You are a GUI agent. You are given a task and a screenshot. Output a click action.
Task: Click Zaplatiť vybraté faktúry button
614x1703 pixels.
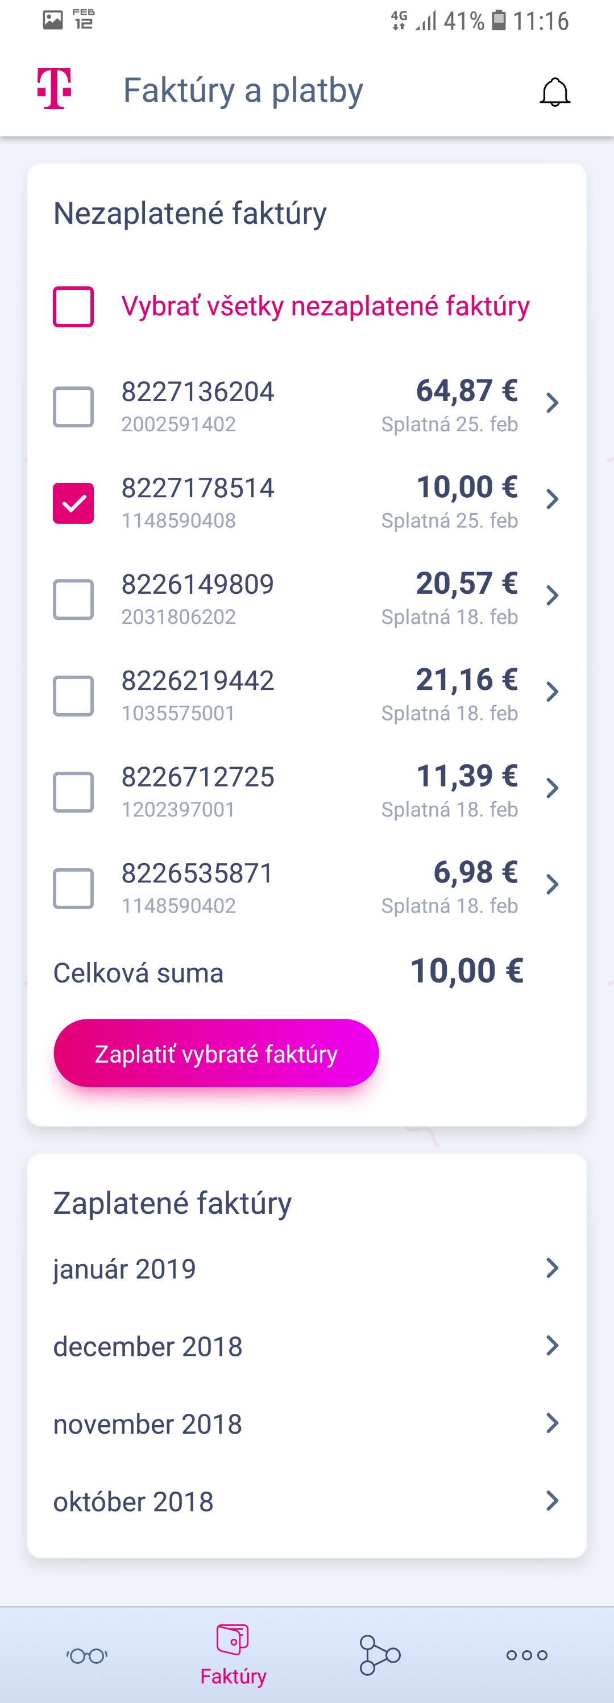[x=217, y=1053]
